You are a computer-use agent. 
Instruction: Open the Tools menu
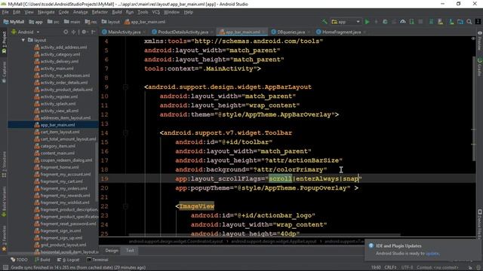pyautogui.click(x=143, y=12)
